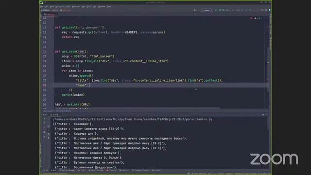Click the 'Магическая битва 0. Фильм' output line
Image resolution: width=311 pixels, height=175 pixels.
[x=88, y=157]
